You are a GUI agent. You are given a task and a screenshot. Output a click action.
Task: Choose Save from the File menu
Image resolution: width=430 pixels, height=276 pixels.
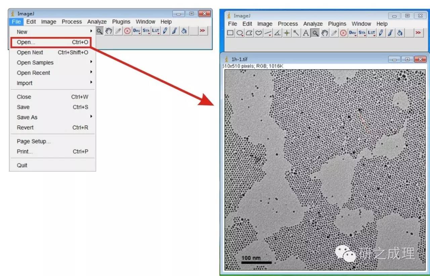[53, 107]
